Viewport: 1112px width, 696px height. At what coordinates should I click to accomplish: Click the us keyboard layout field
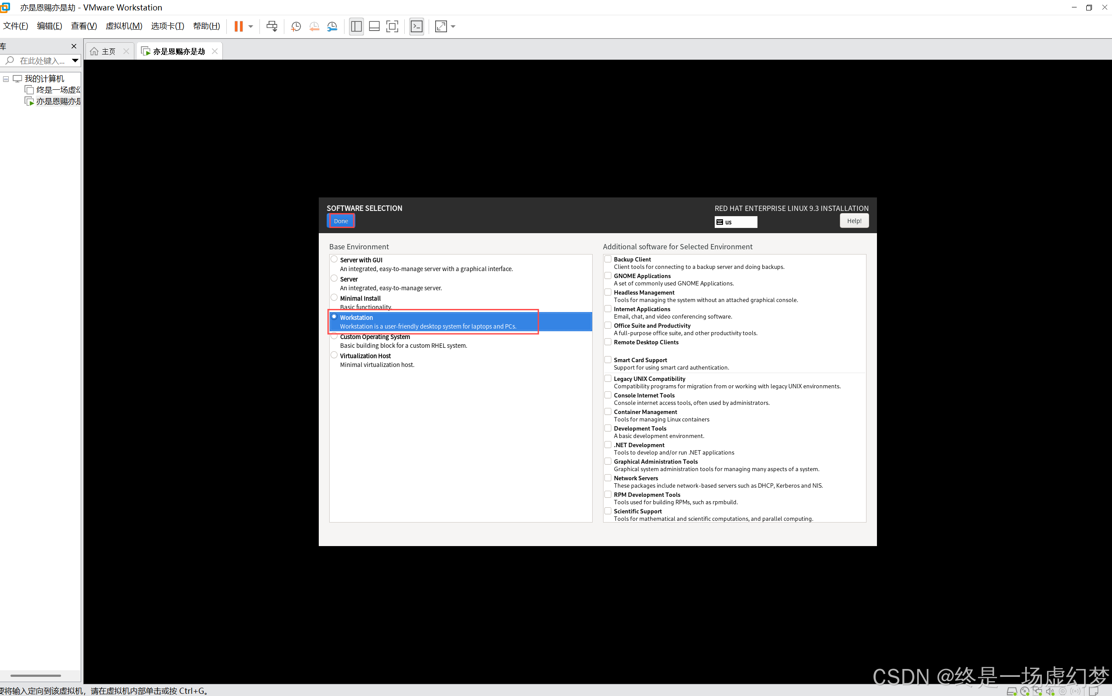click(x=735, y=222)
